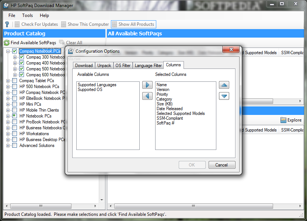Uncheck the Compaq 400 Notebook checkbox

(x=21, y=63)
